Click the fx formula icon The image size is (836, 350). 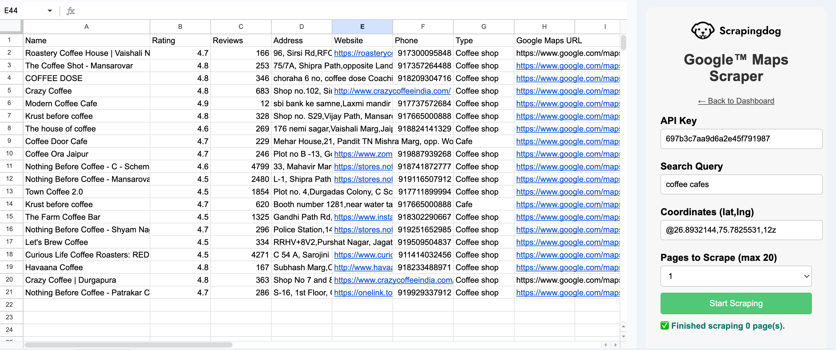[71, 11]
